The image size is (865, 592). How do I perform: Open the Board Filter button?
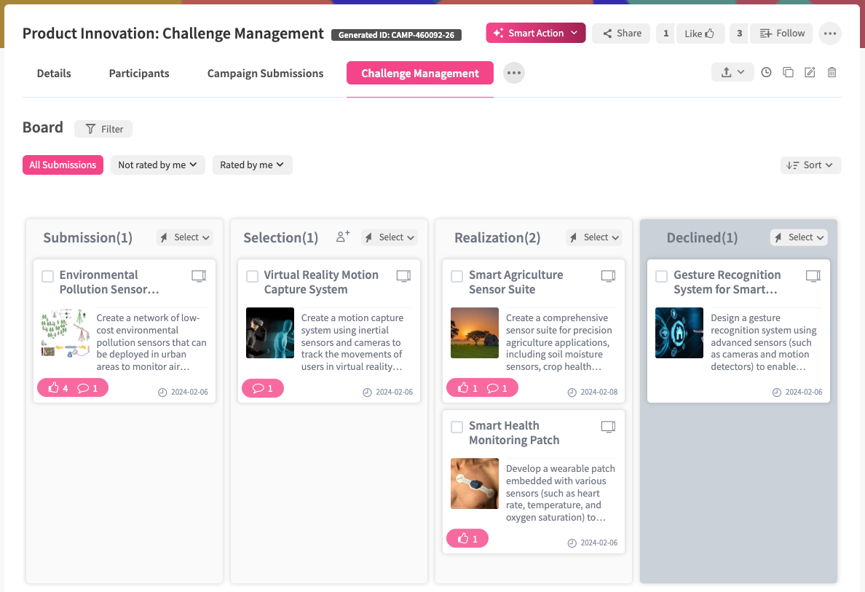tap(103, 129)
